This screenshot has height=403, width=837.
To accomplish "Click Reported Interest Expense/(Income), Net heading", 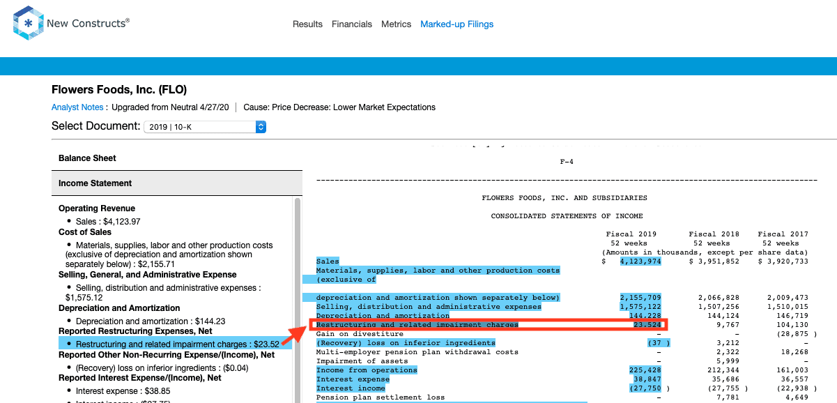I will [140, 378].
